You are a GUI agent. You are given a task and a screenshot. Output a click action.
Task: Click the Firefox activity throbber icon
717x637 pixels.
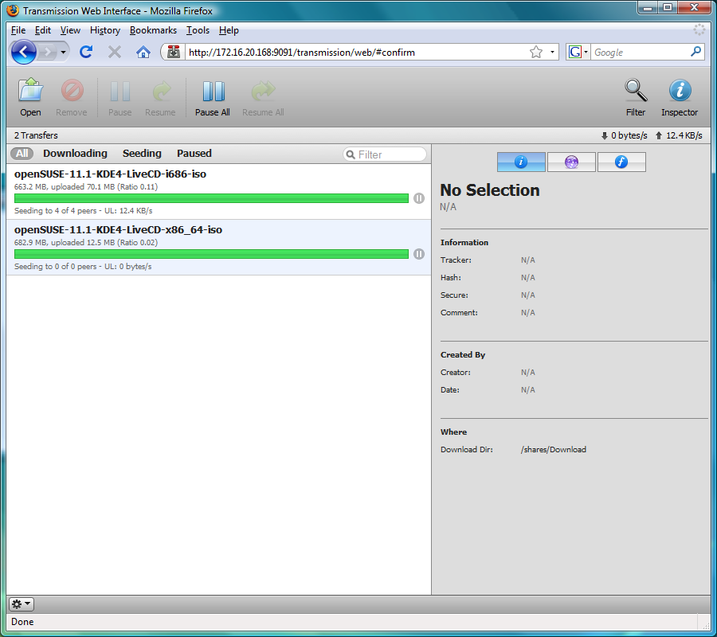[699, 29]
